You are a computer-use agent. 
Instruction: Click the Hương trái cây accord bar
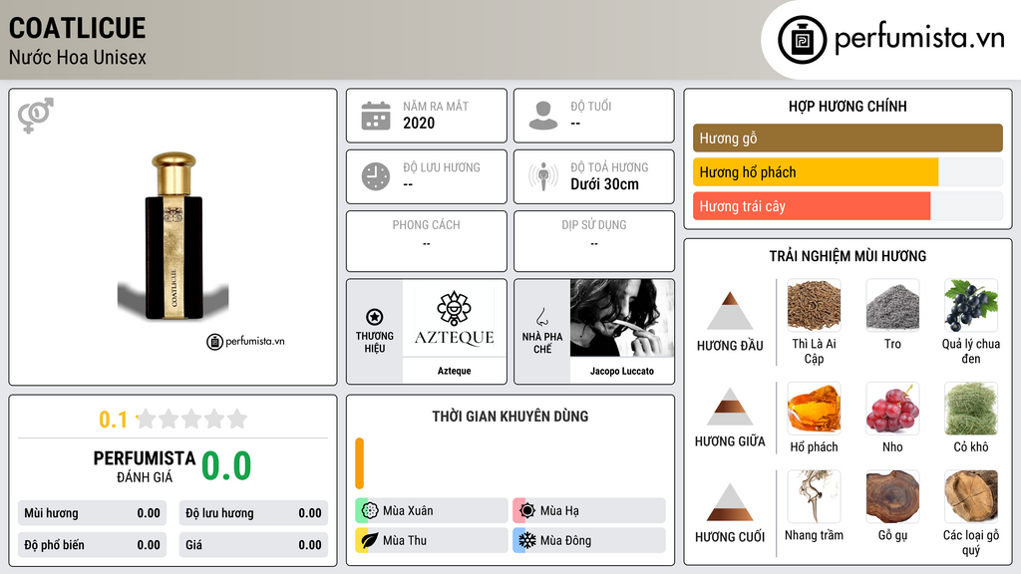(x=848, y=206)
